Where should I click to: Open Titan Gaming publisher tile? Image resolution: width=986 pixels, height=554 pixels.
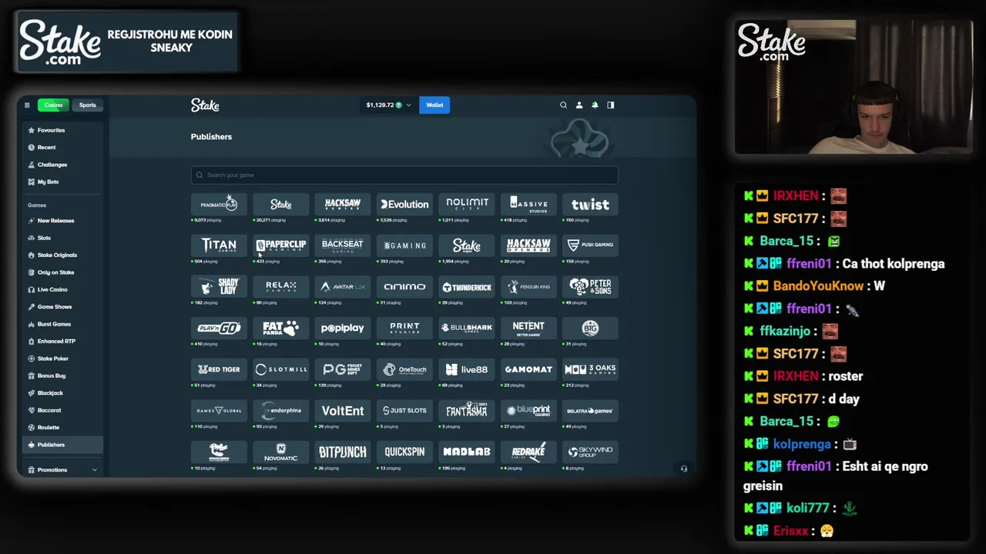219,245
